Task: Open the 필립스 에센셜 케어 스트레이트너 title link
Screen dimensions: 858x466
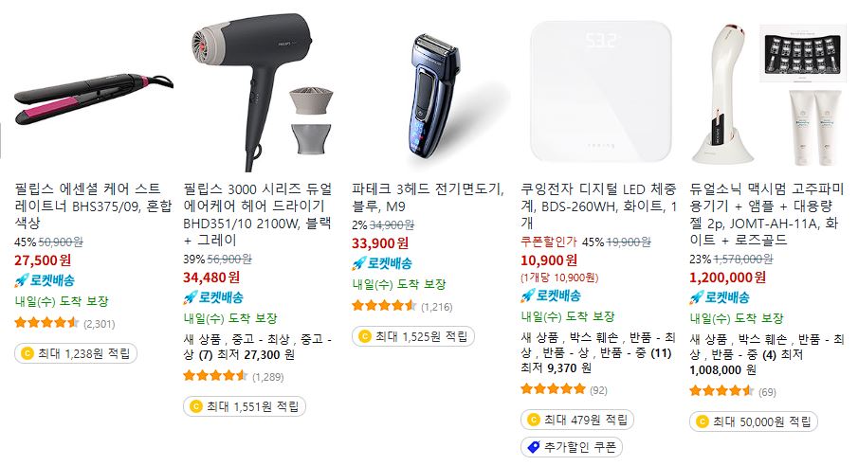Action: (93, 206)
